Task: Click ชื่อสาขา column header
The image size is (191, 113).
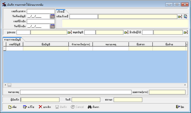Action: click(x=141, y=44)
